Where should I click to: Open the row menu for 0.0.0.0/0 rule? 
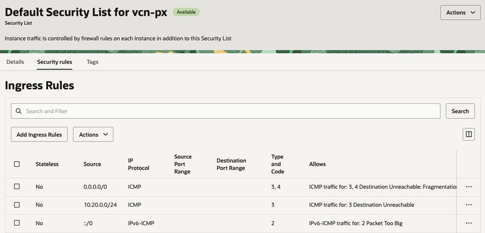(469, 187)
